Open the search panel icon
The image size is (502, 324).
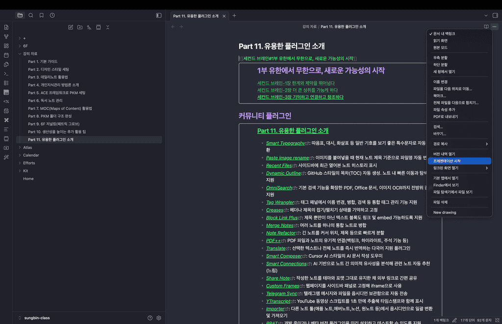pyautogui.click(x=31, y=15)
